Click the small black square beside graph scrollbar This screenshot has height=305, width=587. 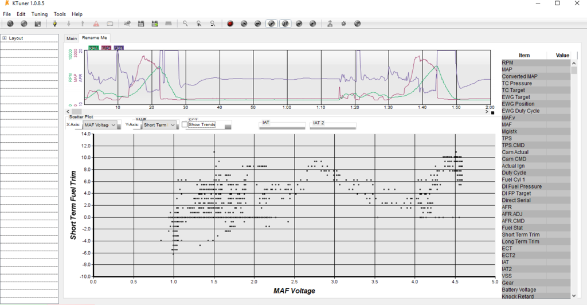tap(492, 112)
